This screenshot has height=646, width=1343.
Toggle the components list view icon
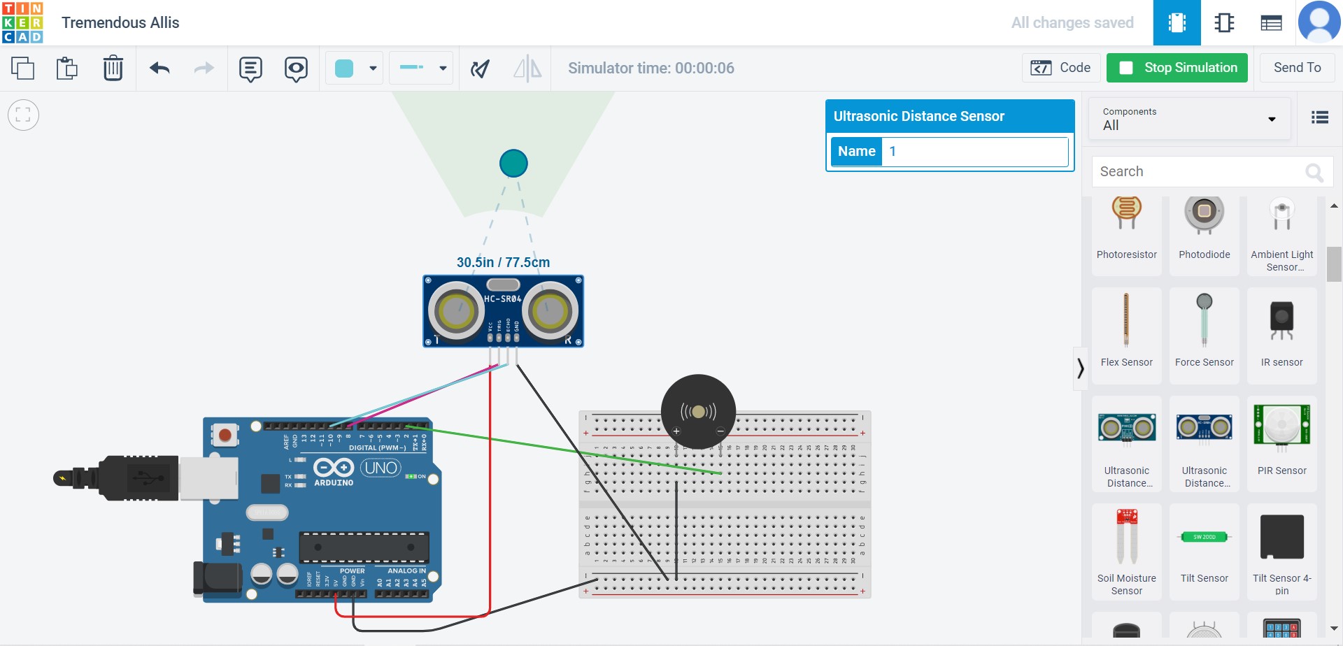click(x=1320, y=117)
